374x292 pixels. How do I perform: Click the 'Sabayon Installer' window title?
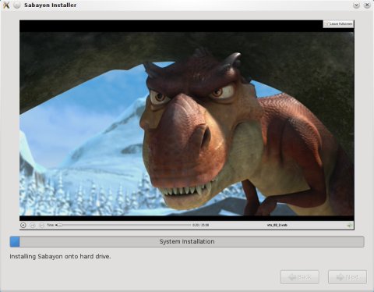(51, 5)
